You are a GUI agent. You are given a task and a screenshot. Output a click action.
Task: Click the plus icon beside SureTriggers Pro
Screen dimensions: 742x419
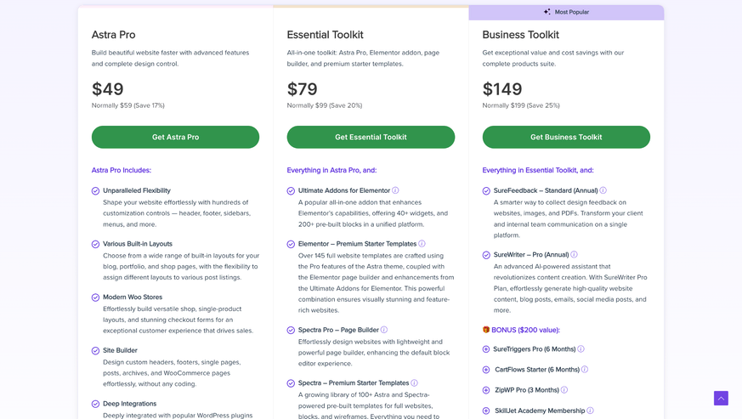click(486, 349)
